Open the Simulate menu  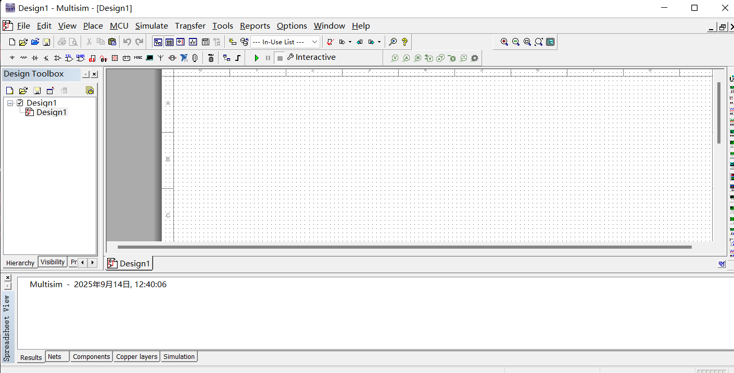click(151, 26)
